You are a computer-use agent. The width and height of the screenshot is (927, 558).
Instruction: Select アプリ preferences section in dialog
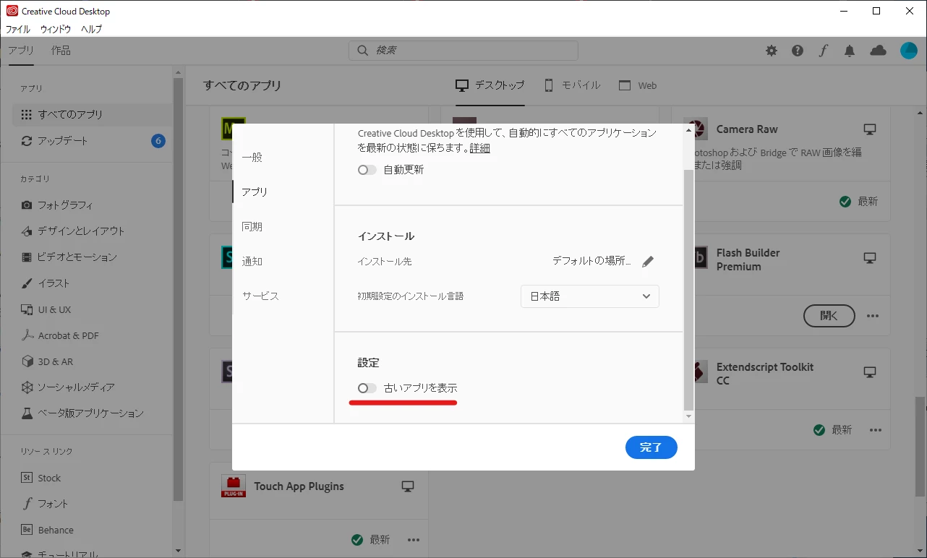[x=255, y=192]
